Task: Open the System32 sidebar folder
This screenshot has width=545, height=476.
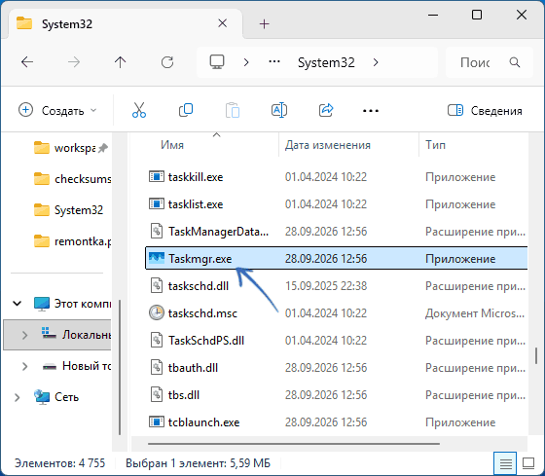Action: 68,210
